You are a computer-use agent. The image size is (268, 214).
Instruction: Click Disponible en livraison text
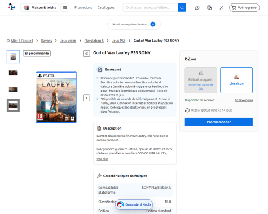[200, 100]
